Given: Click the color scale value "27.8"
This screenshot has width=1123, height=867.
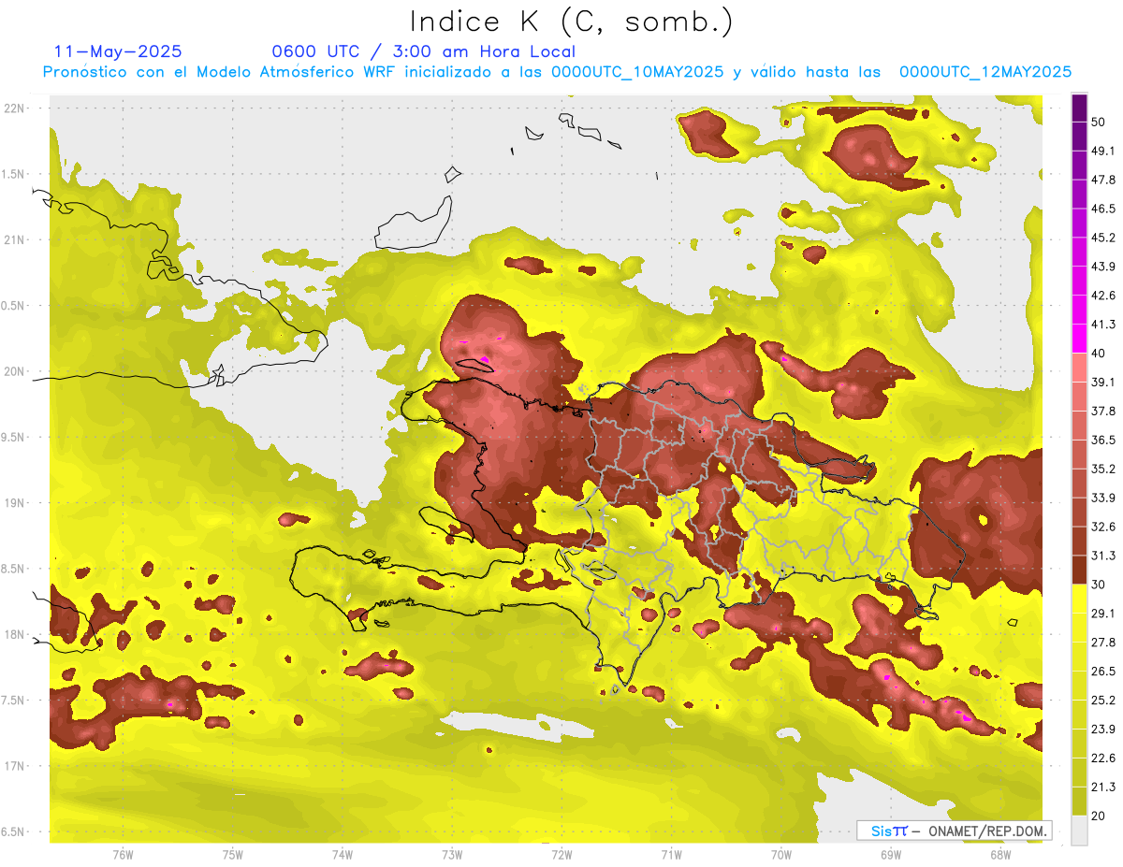Looking at the screenshot, I should pos(1103,643).
